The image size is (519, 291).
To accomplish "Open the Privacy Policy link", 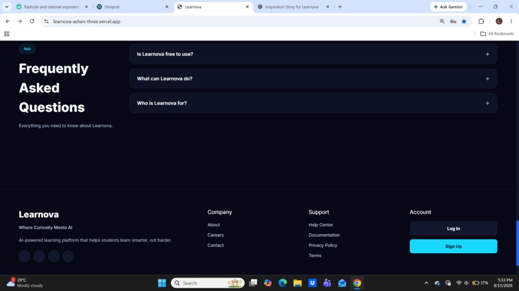I will point(323,245).
